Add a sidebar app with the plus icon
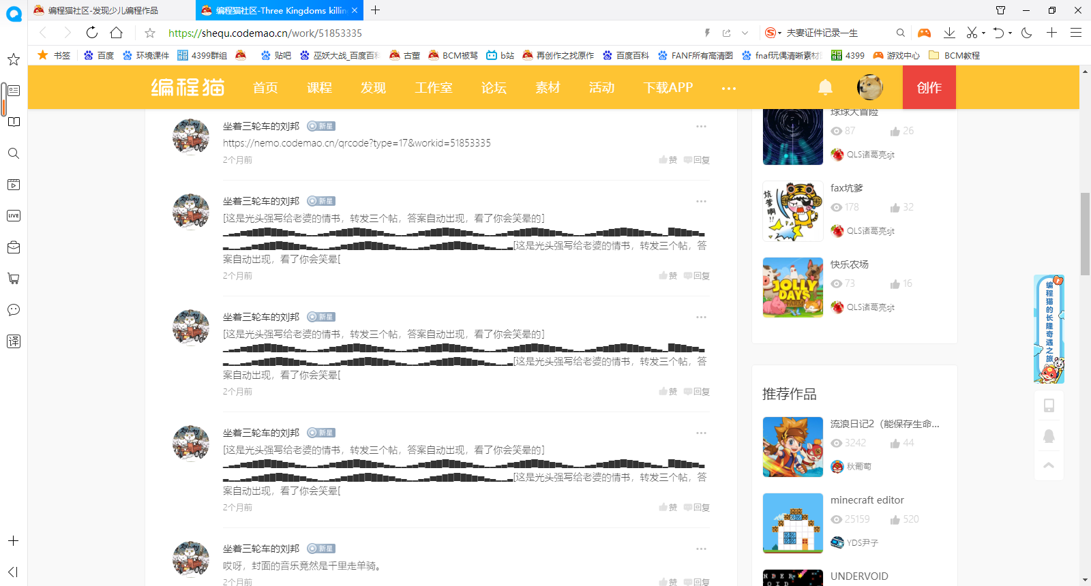This screenshot has height=586, width=1091. point(14,541)
